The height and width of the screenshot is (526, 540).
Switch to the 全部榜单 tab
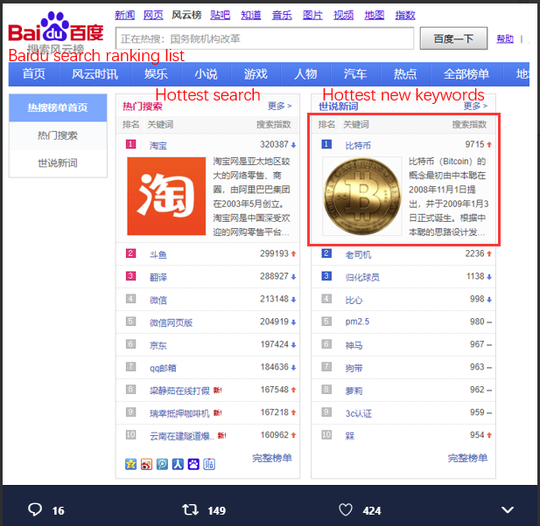[466, 74]
